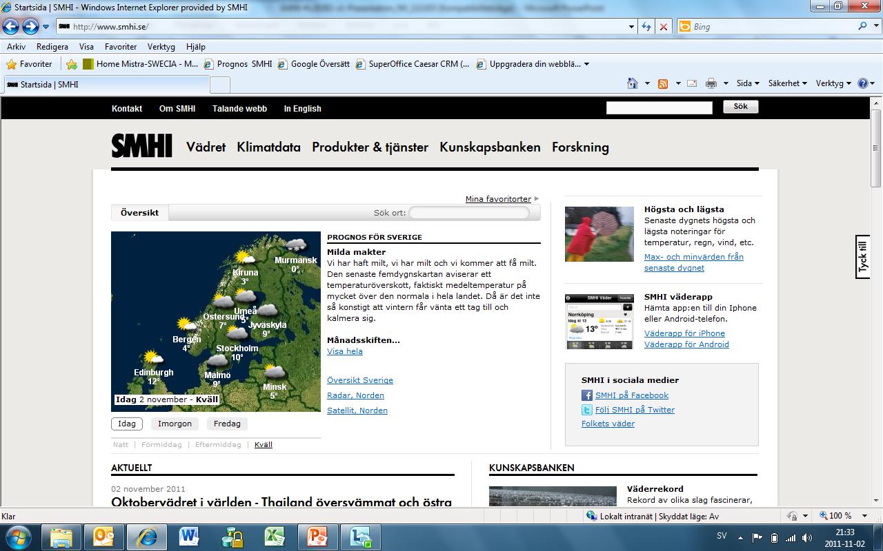Open the Redigera menu
Viewport: 883px width, 551px height.
tap(52, 47)
